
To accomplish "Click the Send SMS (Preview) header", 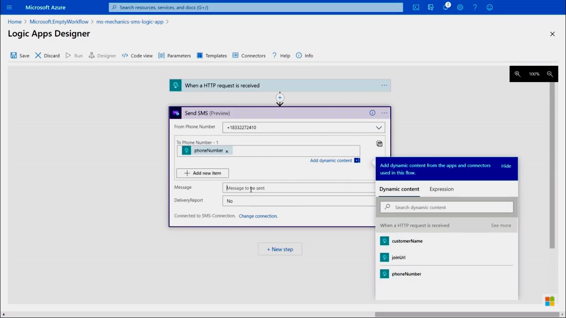I will (x=280, y=113).
